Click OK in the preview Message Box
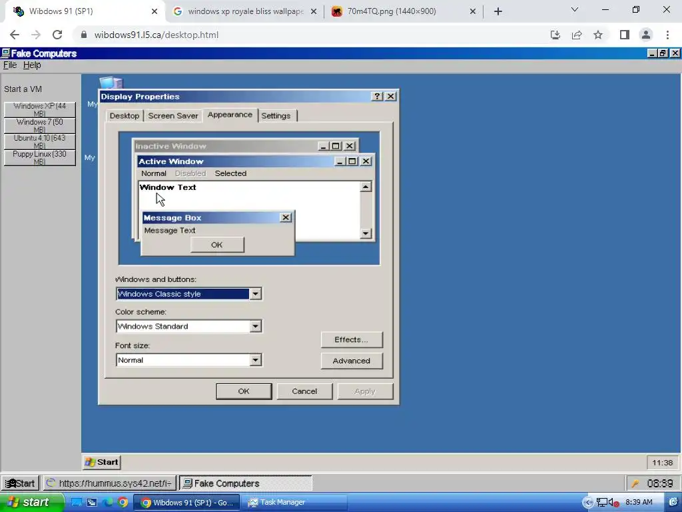Viewport: 682px width, 512px height. pos(217,245)
